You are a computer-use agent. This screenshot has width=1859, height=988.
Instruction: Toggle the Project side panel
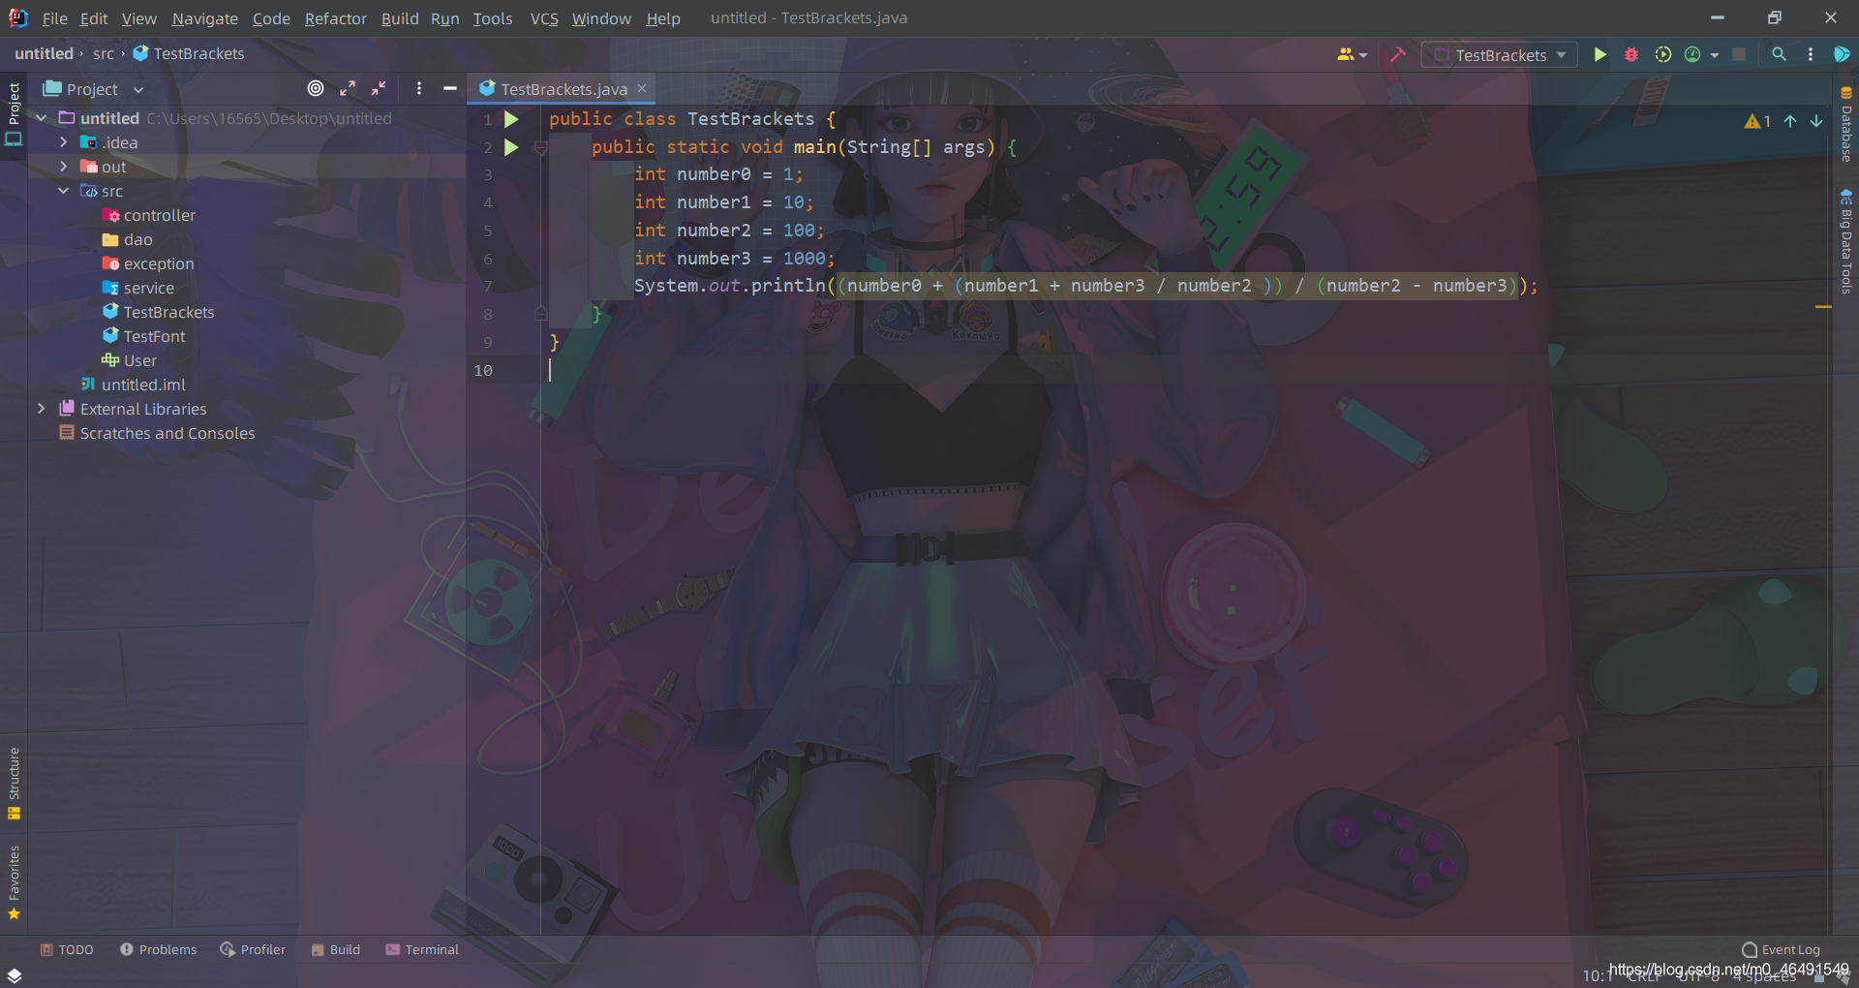(x=14, y=114)
